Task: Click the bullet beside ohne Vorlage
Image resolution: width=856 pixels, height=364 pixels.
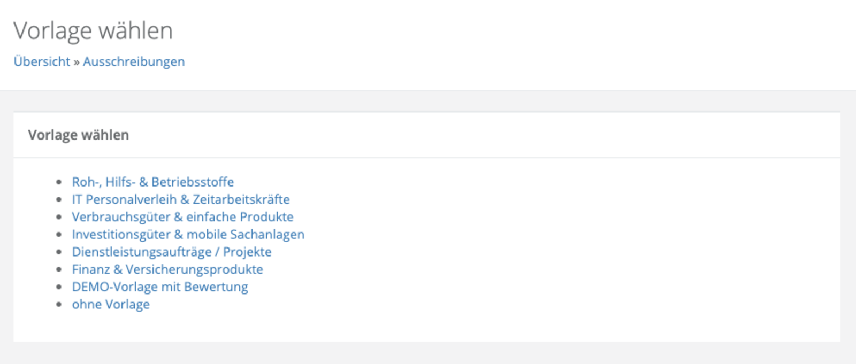Action: (x=59, y=305)
